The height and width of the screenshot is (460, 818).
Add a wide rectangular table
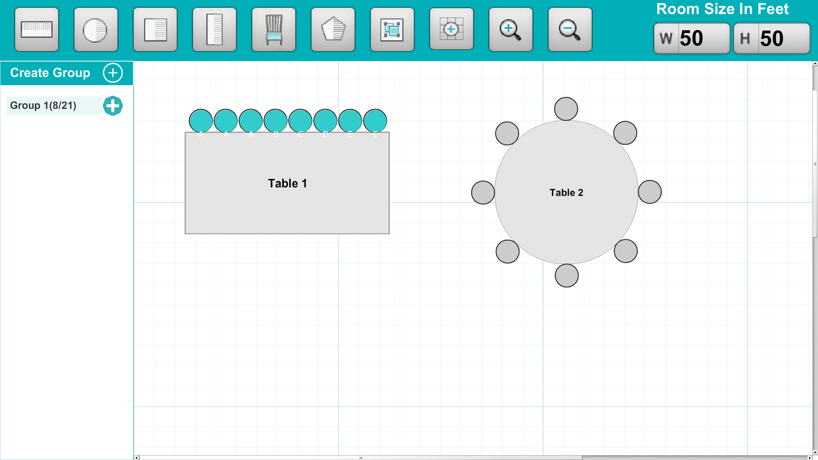(x=37, y=30)
